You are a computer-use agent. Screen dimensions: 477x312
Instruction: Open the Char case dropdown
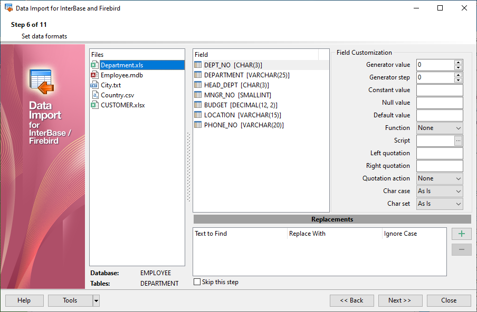click(x=440, y=192)
